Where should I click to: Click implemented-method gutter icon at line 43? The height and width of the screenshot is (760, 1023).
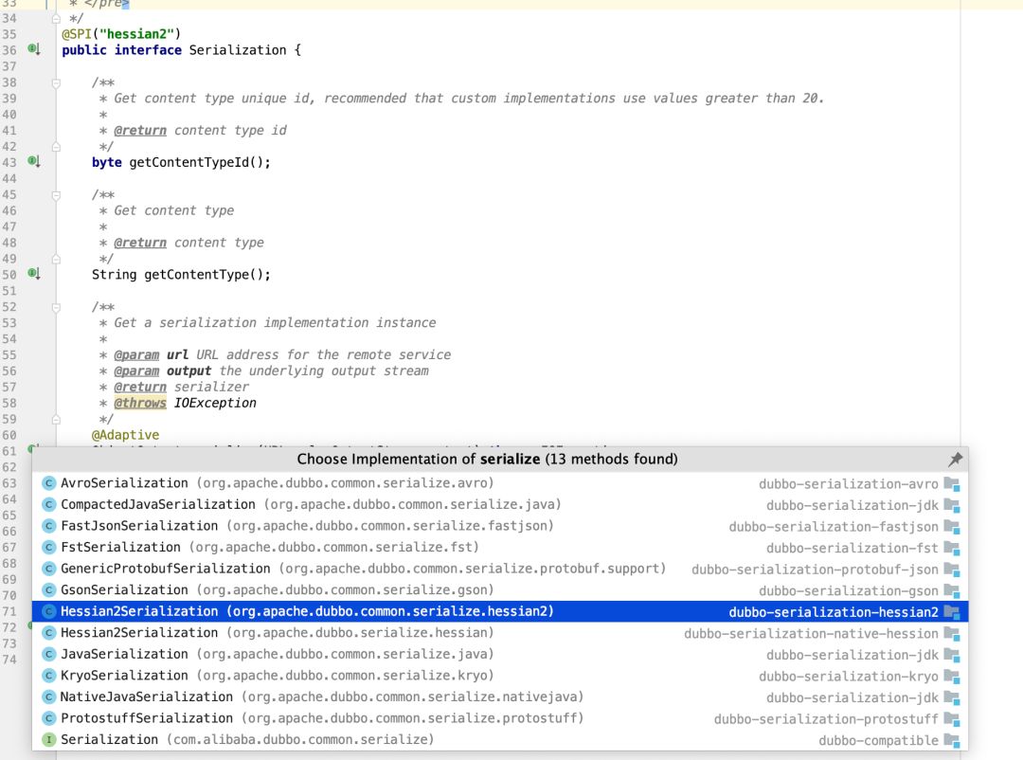34,161
